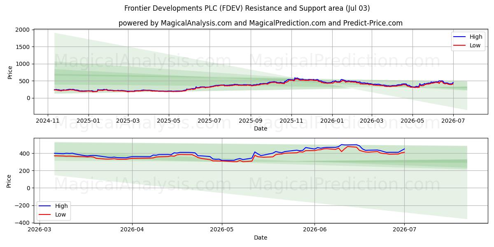Click the top chart y-axis value 2000
The height and width of the screenshot is (247, 494).
pyautogui.click(x=22, y=30)
